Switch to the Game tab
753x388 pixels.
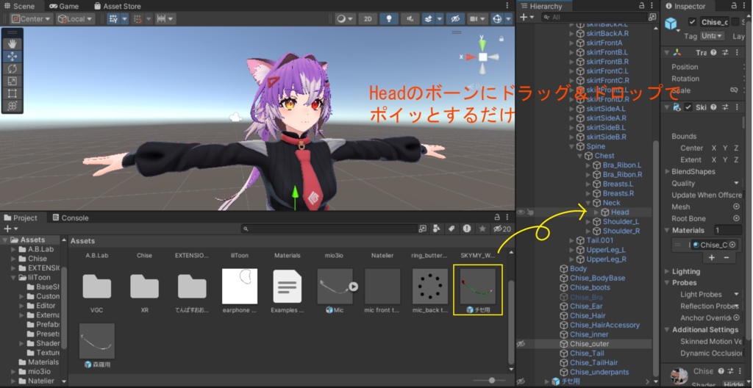pyautogui.click(x=65, y=6)
